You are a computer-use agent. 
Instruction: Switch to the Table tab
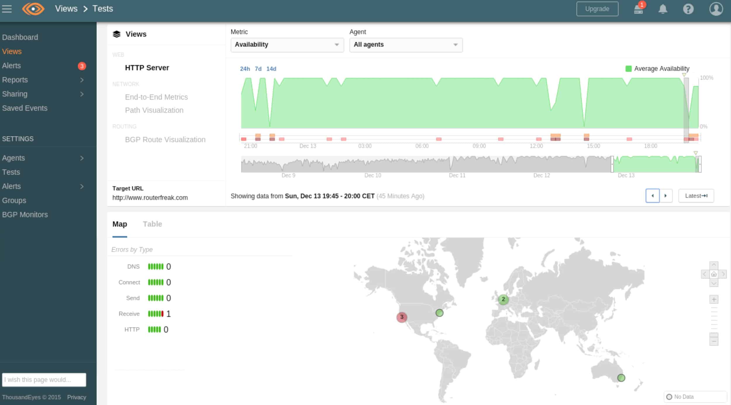click(152, 224)
